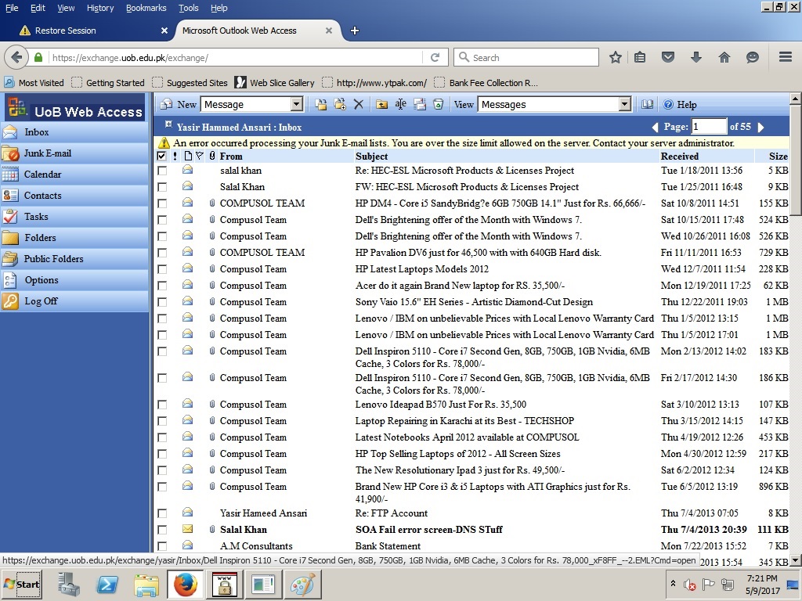Tick checkbox for HP Latest Laptops Models 2012

point(162,269)
